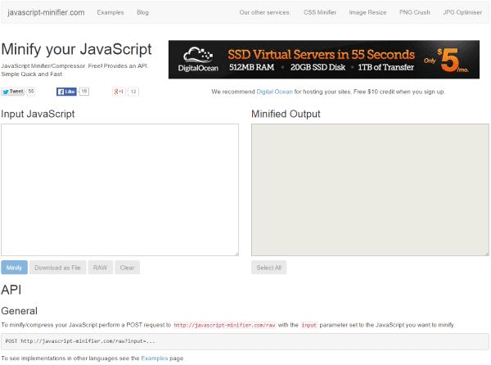
Task: Open the javascript-minifier.com home link
Action: pos(46,12)
